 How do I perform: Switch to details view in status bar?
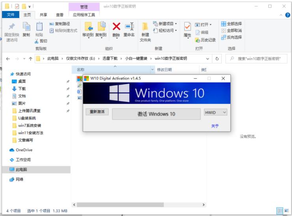click(x=280, y=211)
